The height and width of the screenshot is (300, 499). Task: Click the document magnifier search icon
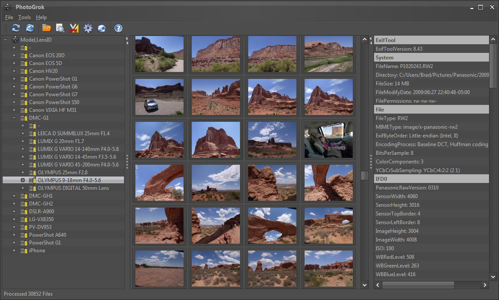pyautogui.click(x=60, y=28)
